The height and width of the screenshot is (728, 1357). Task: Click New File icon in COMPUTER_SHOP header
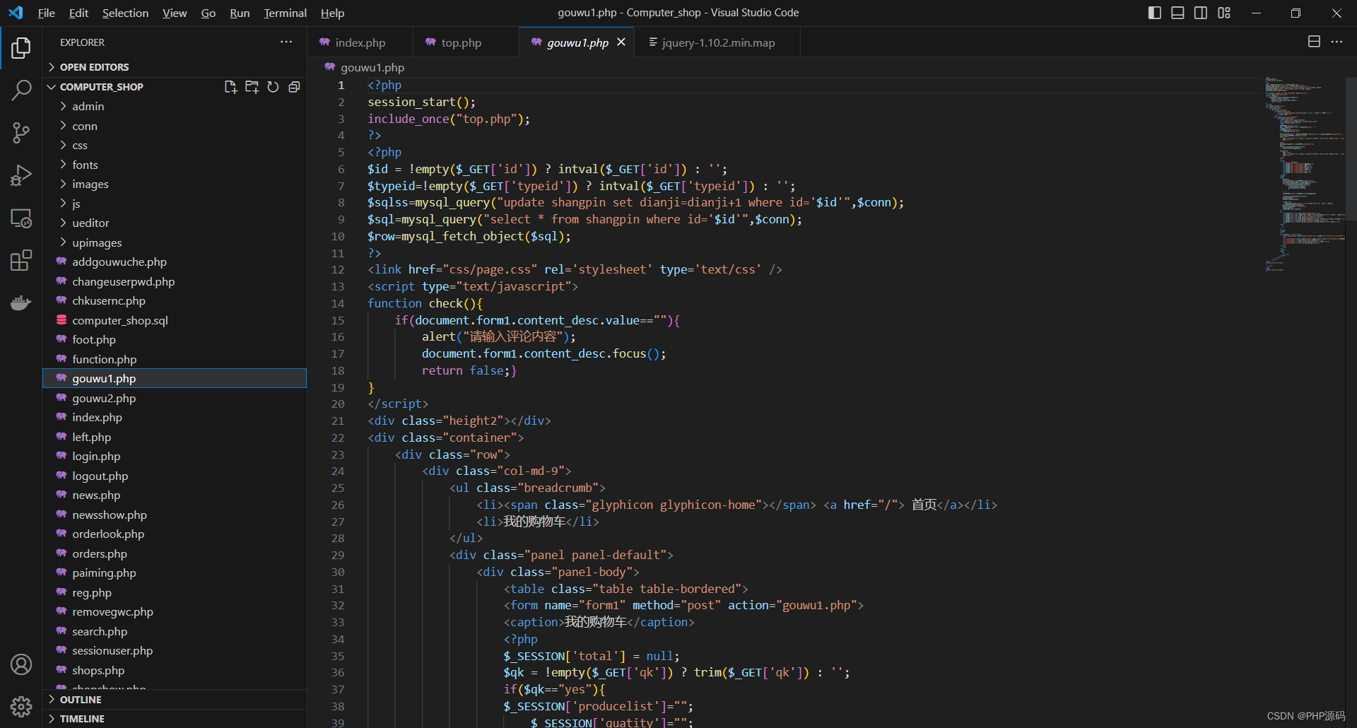(x=230, y=87)
